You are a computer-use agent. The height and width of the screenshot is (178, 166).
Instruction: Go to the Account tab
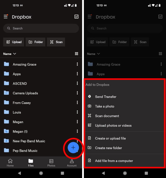[x=72, y=163]
